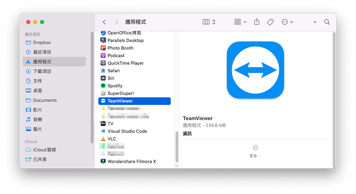Open 已共享 in the sidebar
Image resolution: width=356 pixels, height=194 pixels.
[54, 159]
